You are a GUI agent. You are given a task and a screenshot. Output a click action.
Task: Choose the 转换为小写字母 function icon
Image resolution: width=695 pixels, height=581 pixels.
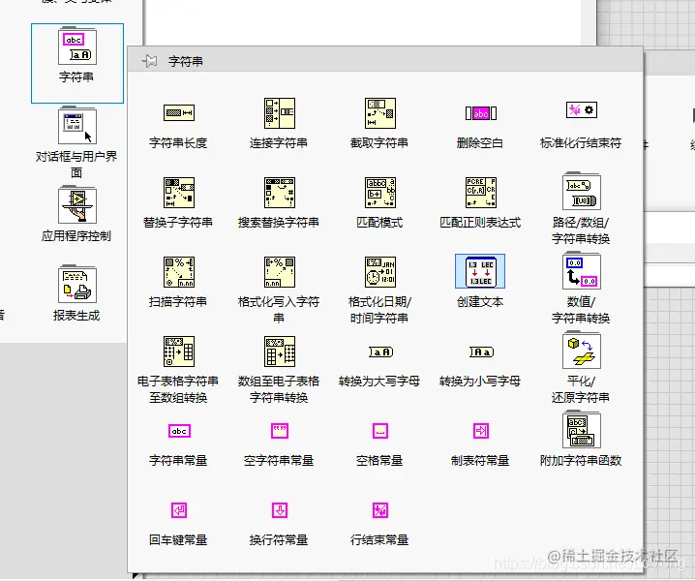coord(481,352)
